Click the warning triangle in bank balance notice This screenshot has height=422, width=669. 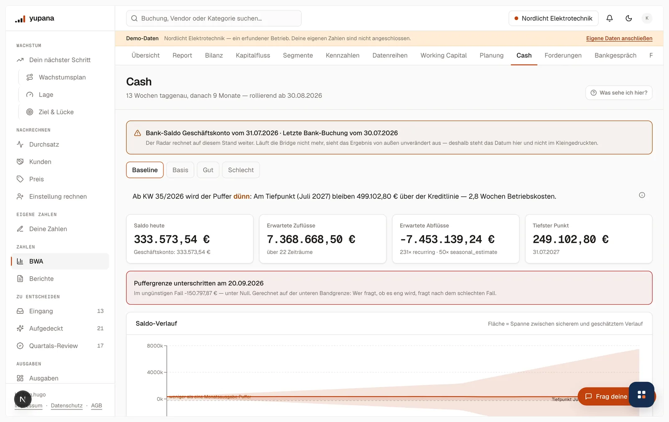[138, 133]
